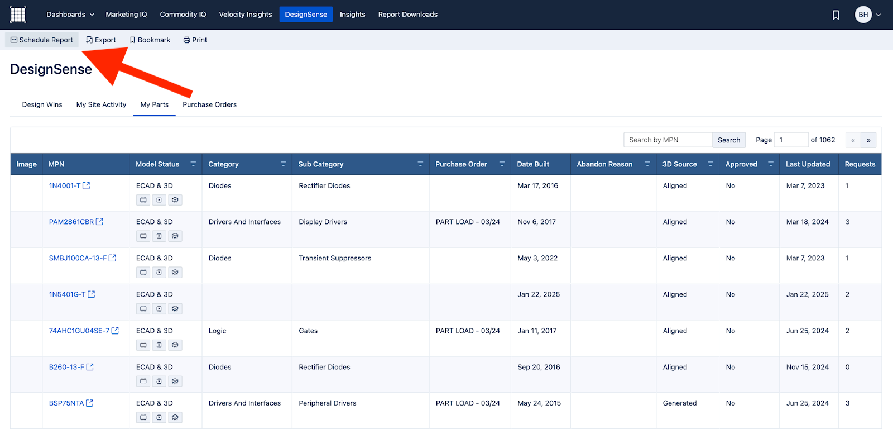Click 'Transient Suppressors' sub category cell
Screen dimensions: 893x429
pos(335,258)
